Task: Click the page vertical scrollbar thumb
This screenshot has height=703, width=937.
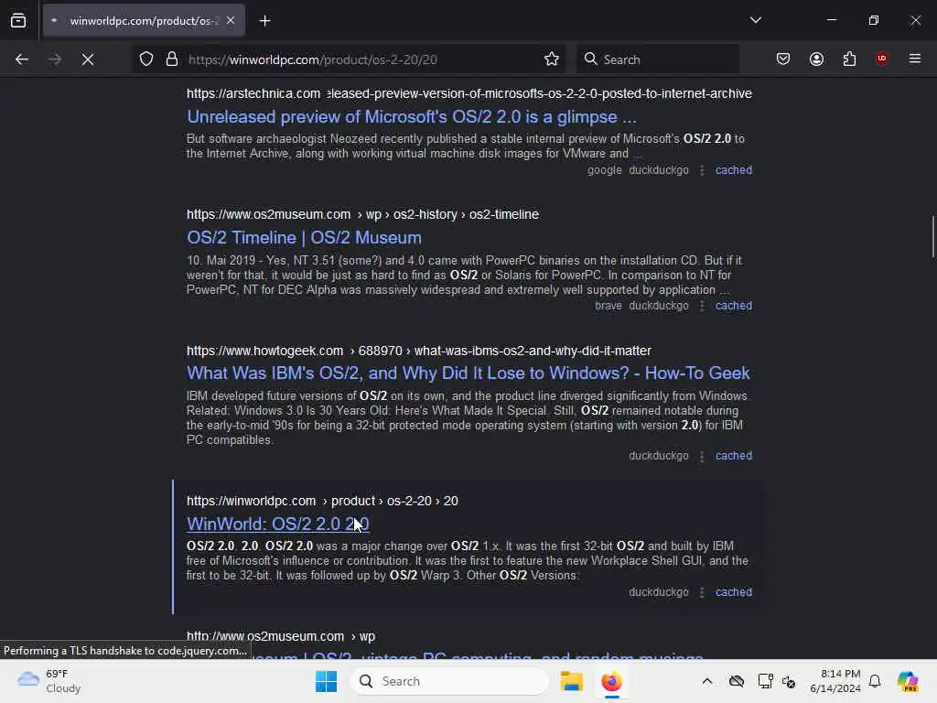Action: pos(932,236)
